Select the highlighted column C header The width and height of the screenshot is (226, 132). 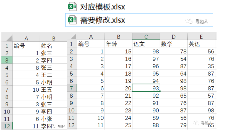(146, 37)
